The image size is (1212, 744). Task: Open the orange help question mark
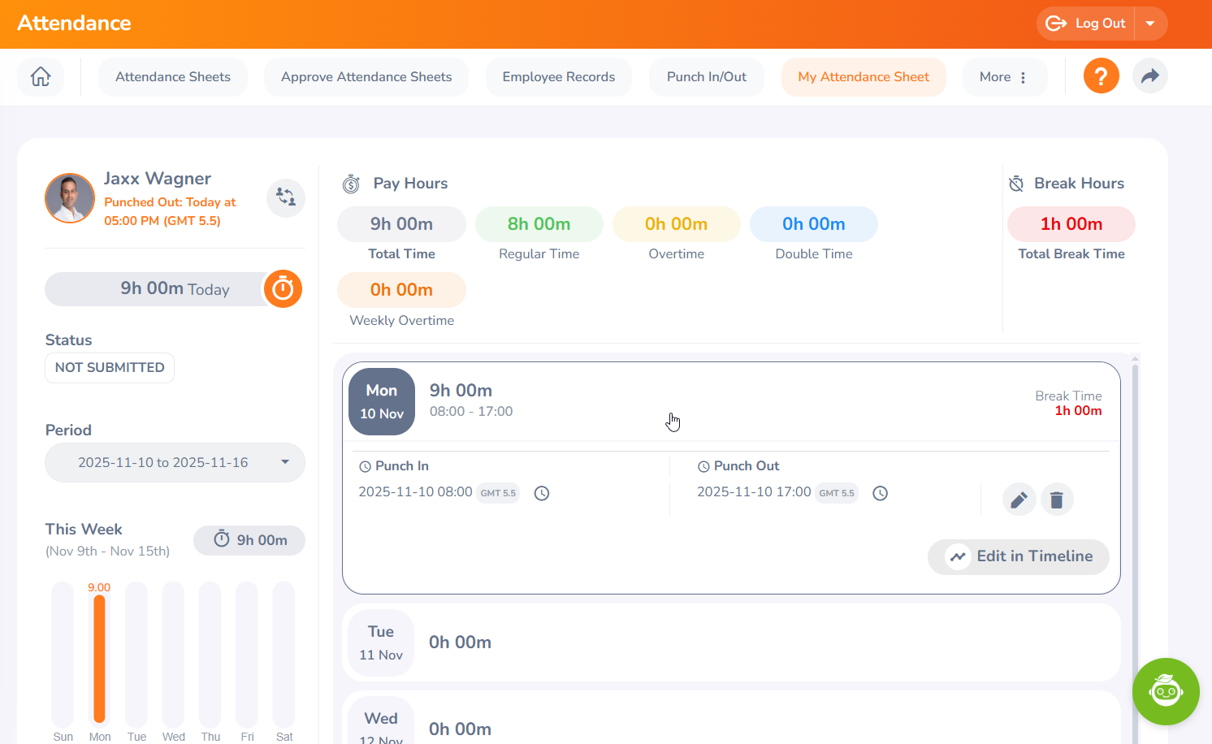[1101, 76]
